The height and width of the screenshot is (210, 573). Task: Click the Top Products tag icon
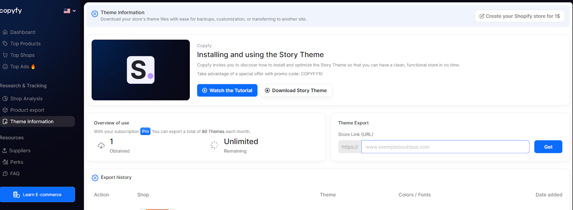[x=5, y=44]
